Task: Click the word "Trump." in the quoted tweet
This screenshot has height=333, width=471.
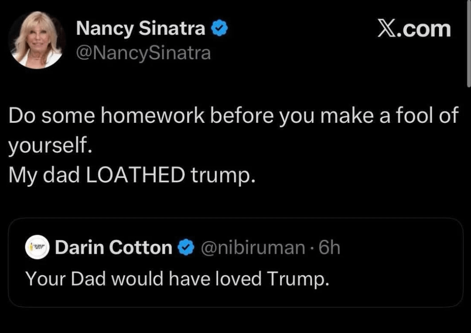Action: click(297, 278)
